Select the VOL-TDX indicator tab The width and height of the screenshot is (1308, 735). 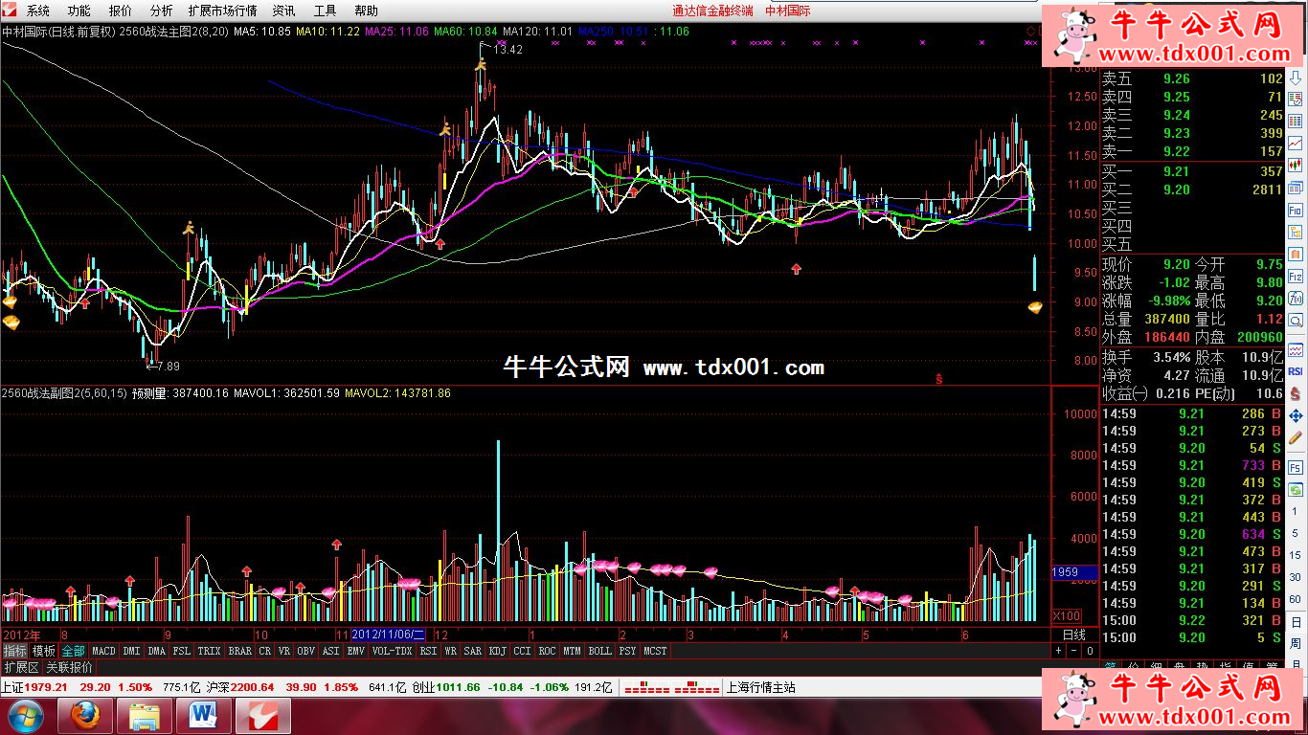[391, 651]
